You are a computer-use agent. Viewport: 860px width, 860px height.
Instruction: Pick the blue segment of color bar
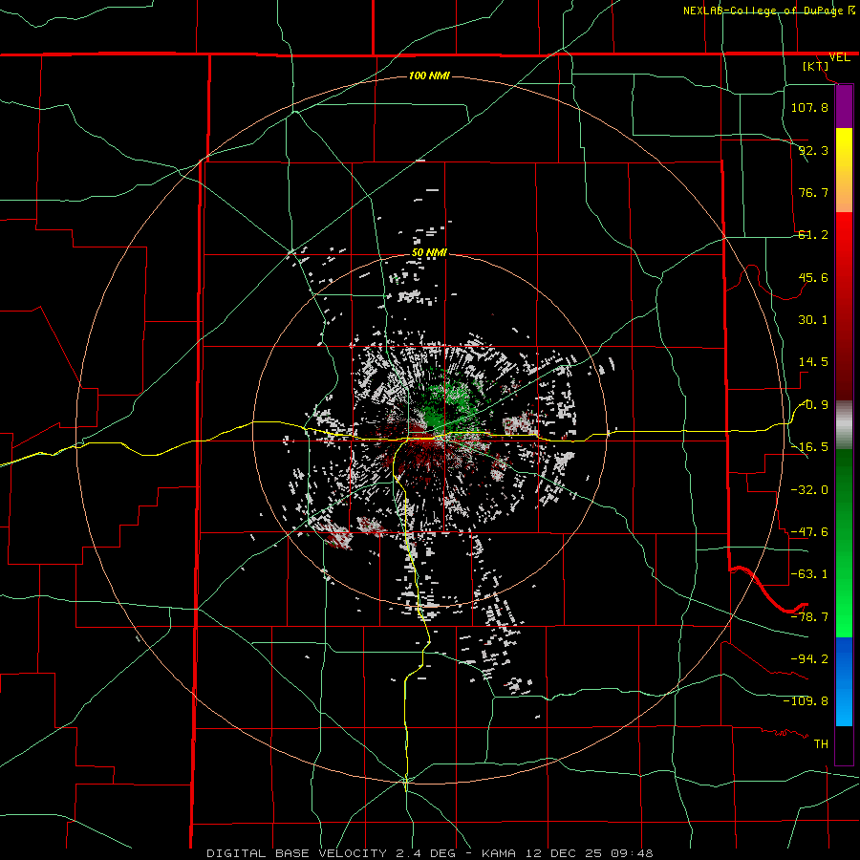point(844,681)
